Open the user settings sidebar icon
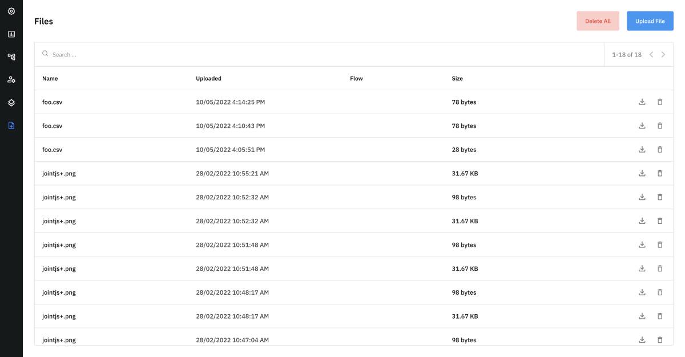Viewport: 685px width, 357px height. [11, 79]
